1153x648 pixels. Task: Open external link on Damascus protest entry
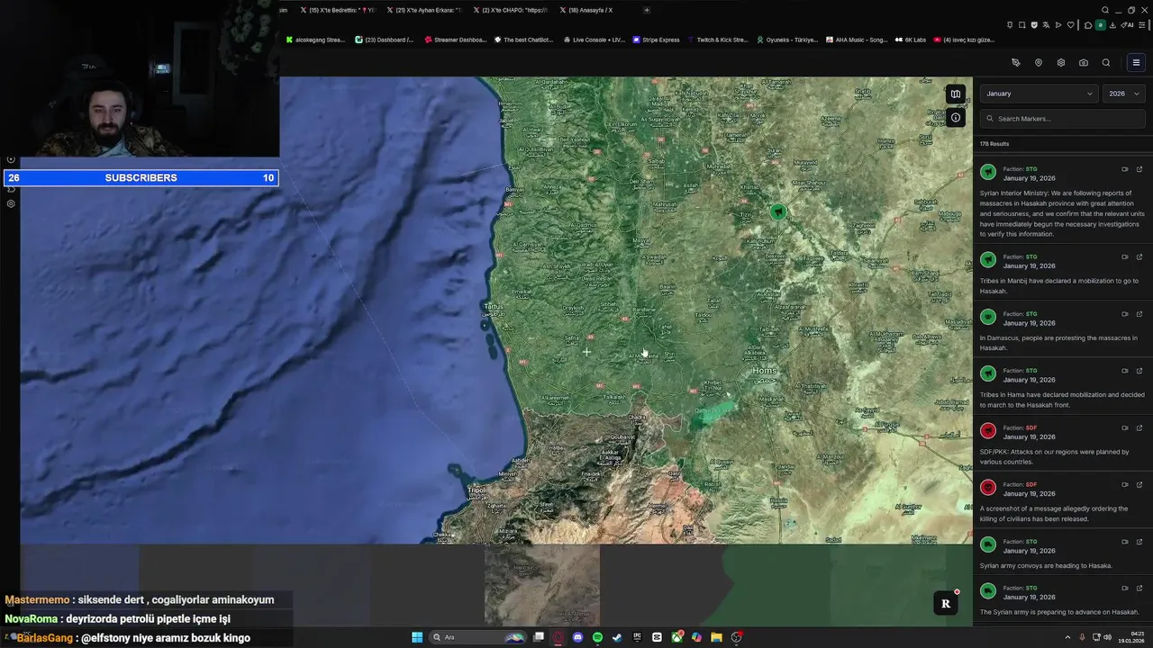tap(1139, 314)
